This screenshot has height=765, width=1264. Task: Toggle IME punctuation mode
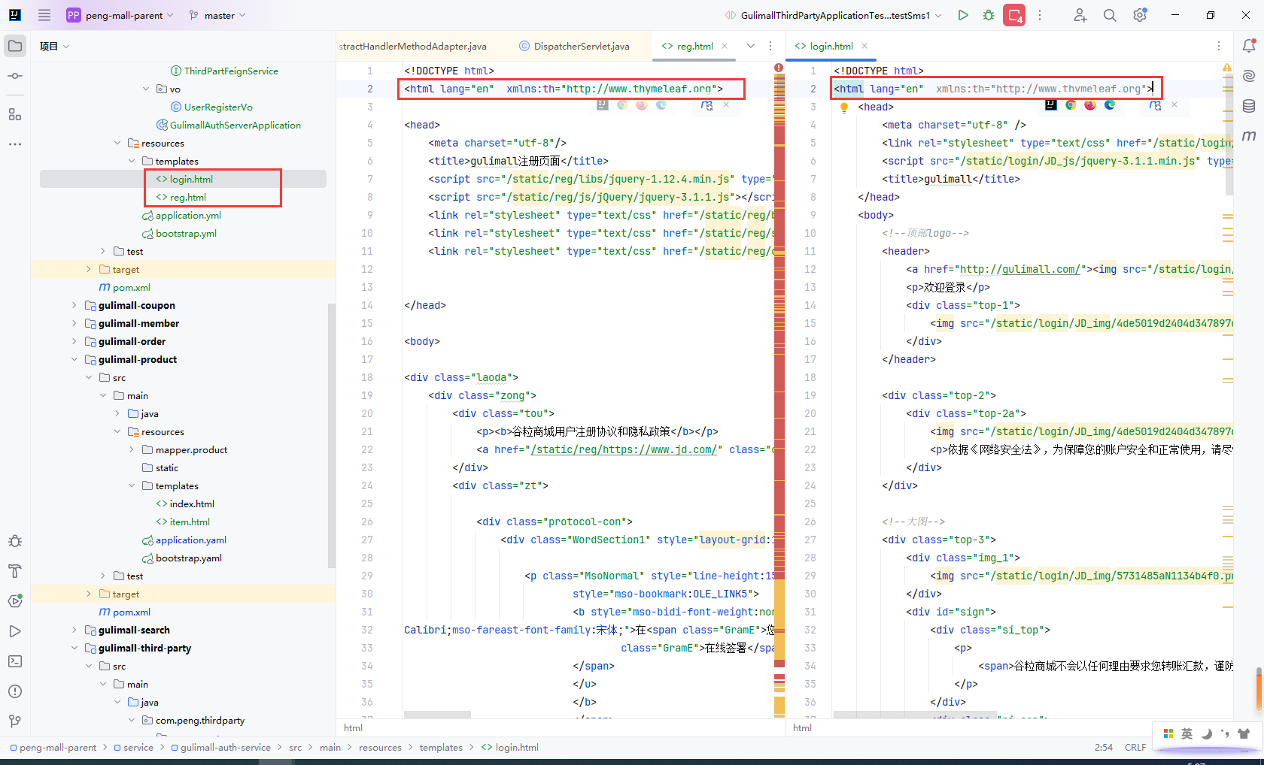[x=1225, y=733]
